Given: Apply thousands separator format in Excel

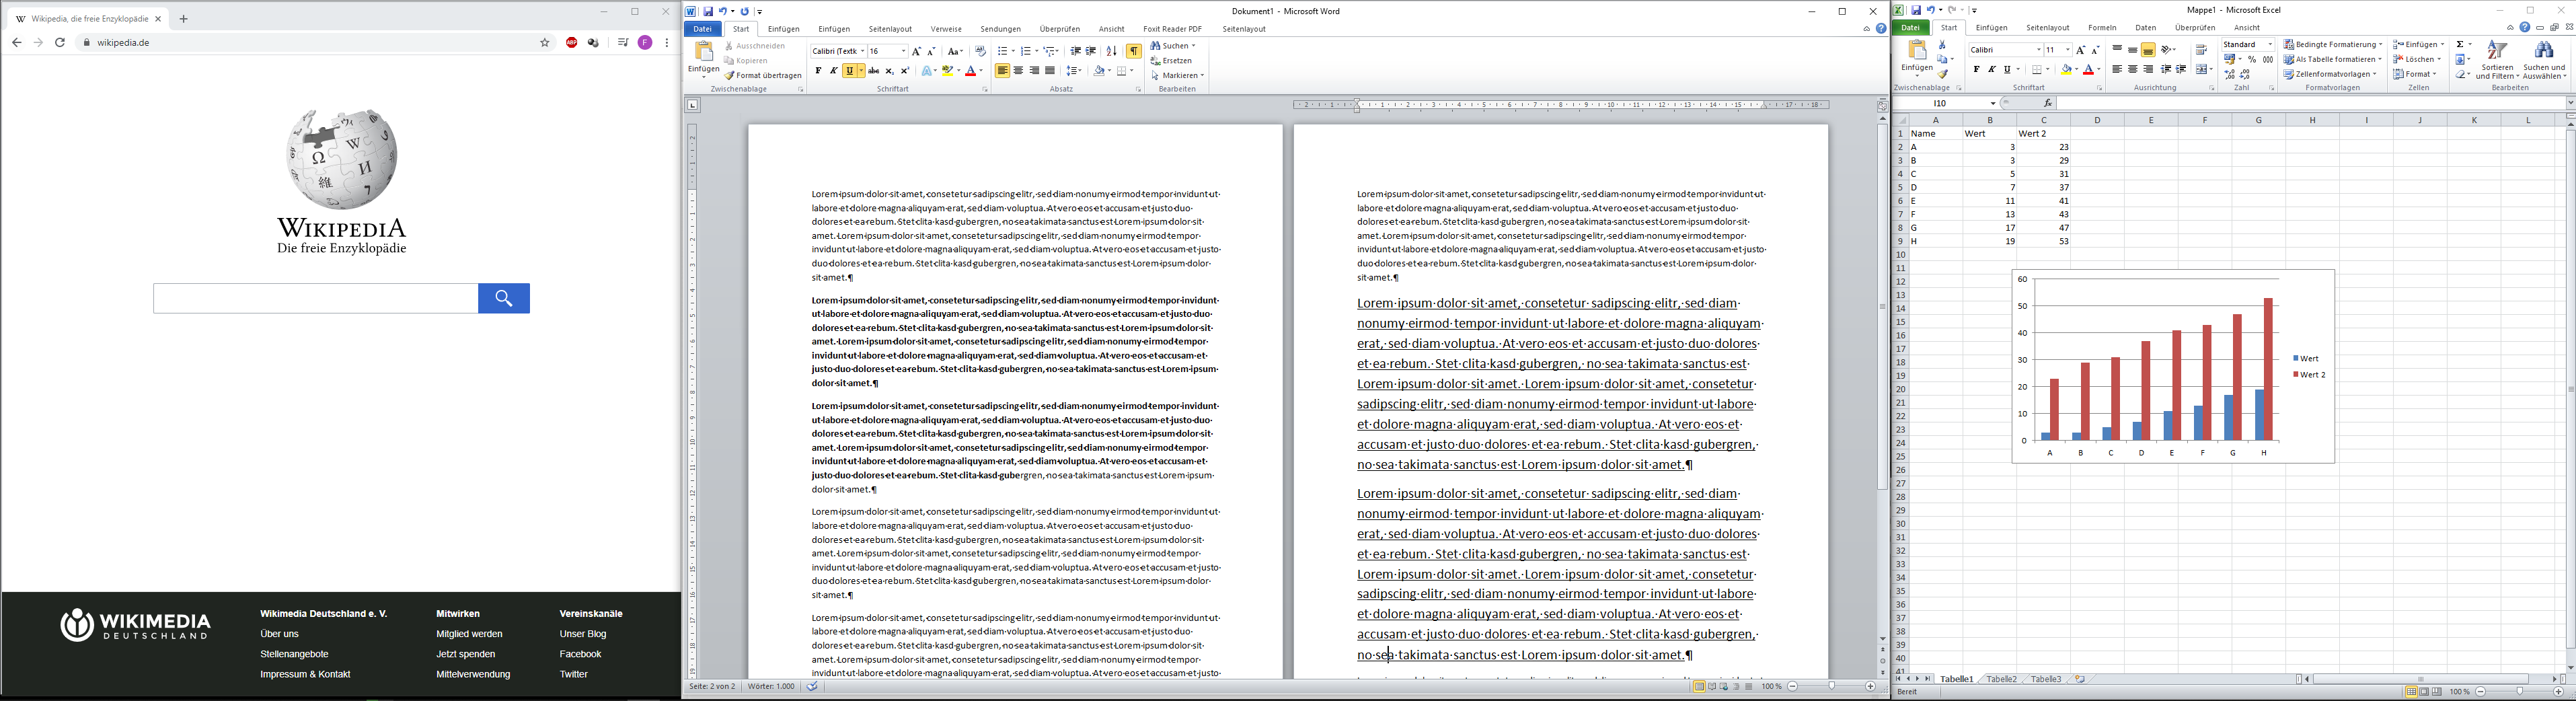Looking at the screenshot, I should tap(2268, 60).
